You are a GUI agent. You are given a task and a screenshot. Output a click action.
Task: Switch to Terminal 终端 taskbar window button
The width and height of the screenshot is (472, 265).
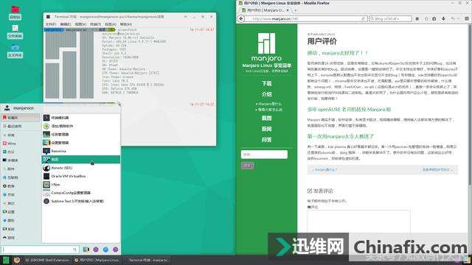click(x=147, y=260)
